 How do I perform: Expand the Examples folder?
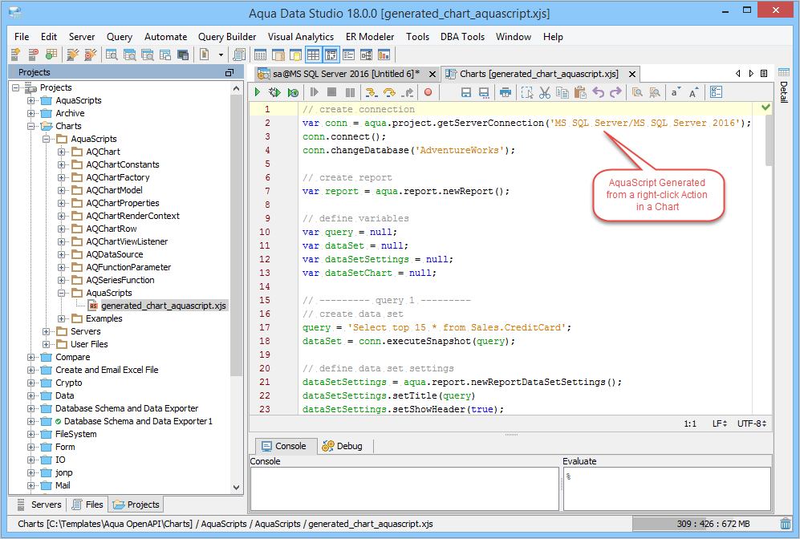click(62, 318)
